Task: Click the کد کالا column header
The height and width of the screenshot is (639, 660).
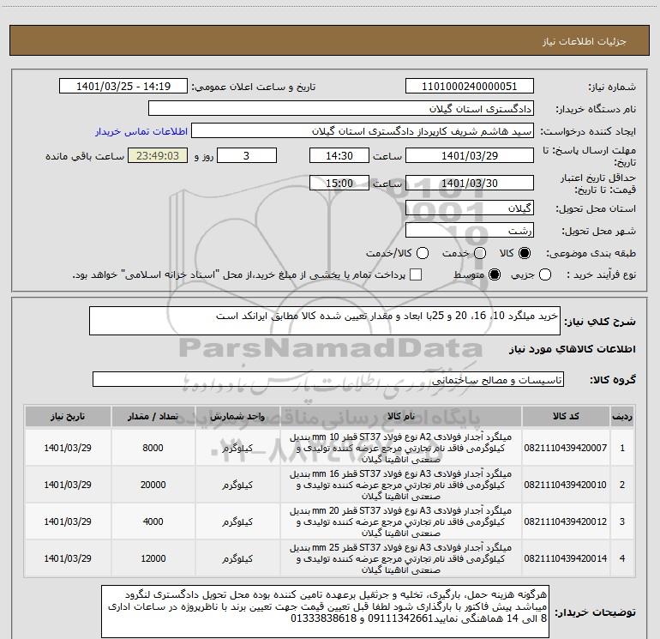Action: pos(566,417)
